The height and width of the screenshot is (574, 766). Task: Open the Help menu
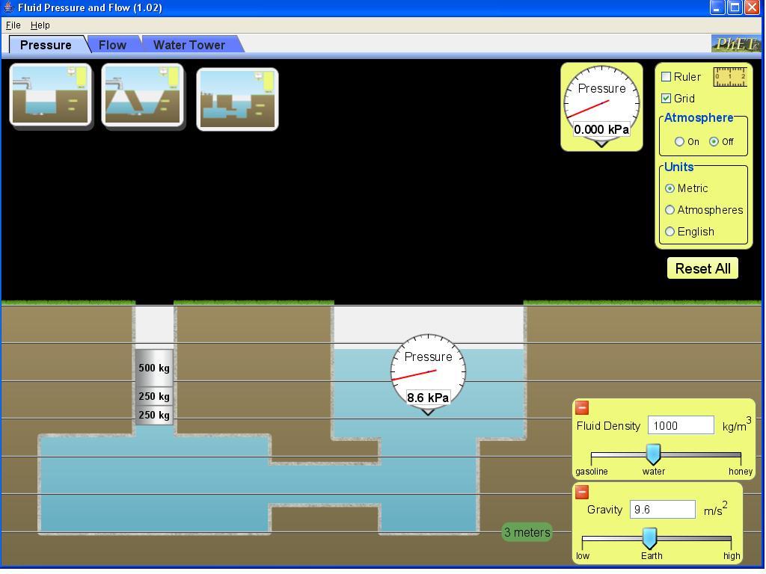pos(40,25)
